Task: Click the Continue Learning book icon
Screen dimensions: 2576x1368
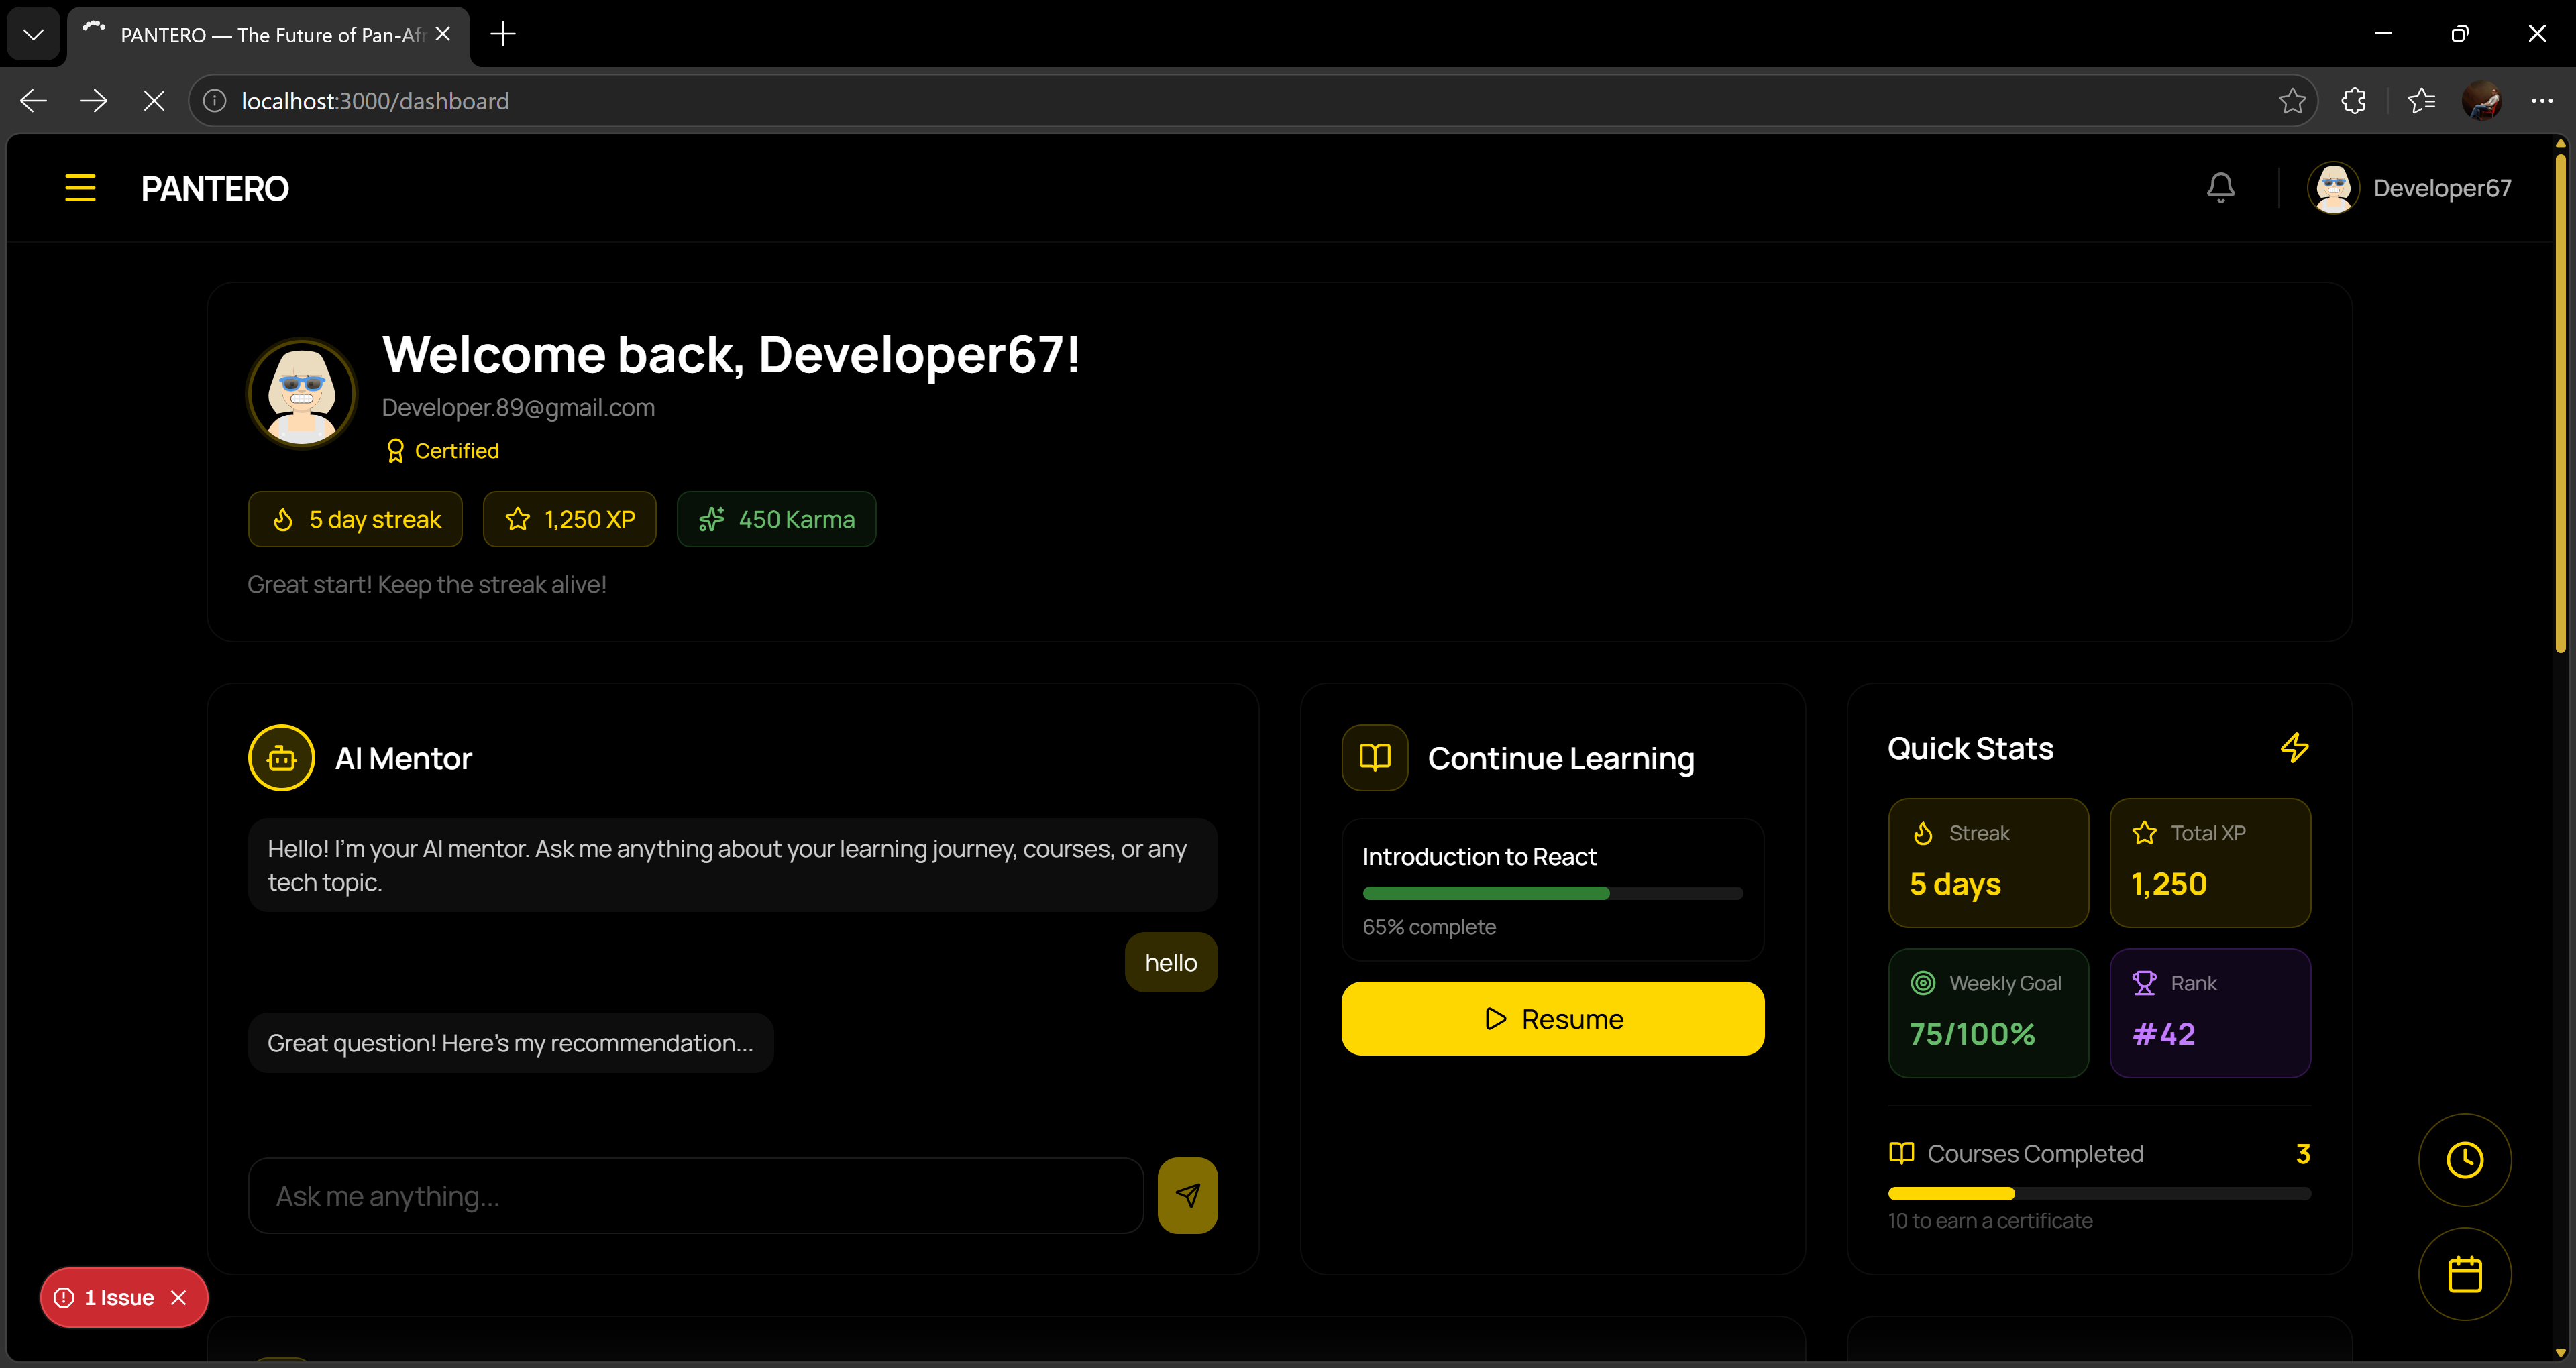Action: [x=1374, y=758]
